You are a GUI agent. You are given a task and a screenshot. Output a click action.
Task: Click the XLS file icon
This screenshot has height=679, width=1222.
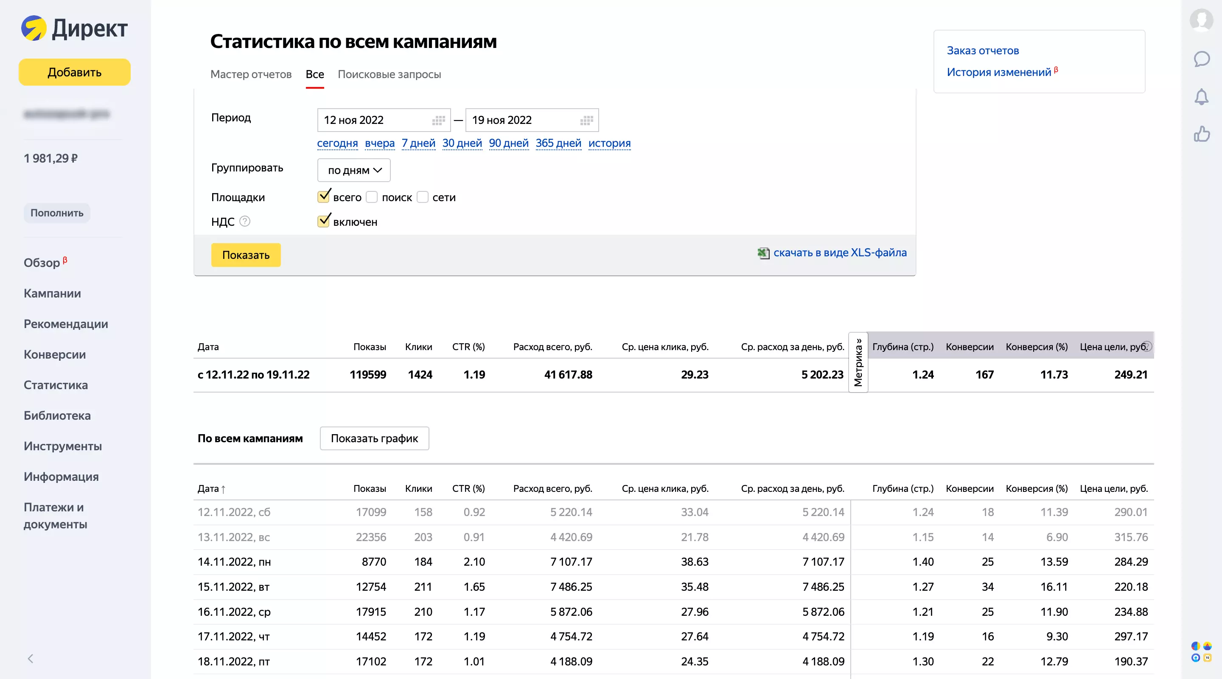click(763, 253)
